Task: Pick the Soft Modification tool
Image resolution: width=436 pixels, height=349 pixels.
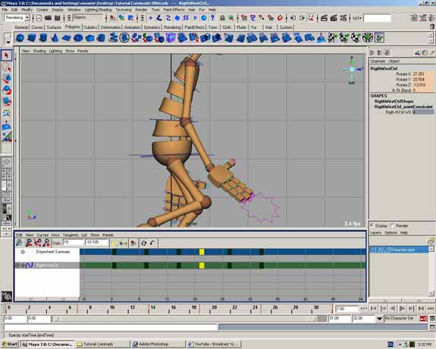Action: point(7,125)
